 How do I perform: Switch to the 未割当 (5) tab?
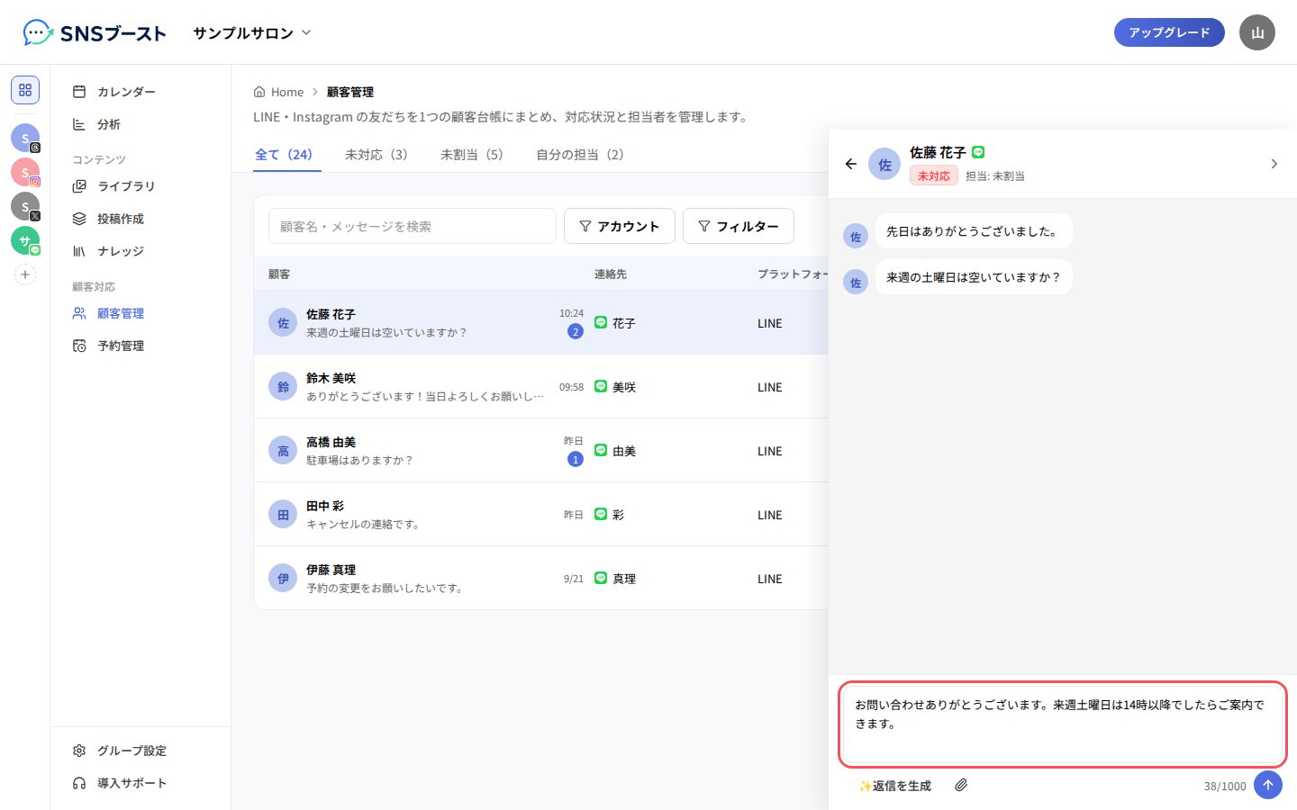pyautogui.click(x=472, y=155)
